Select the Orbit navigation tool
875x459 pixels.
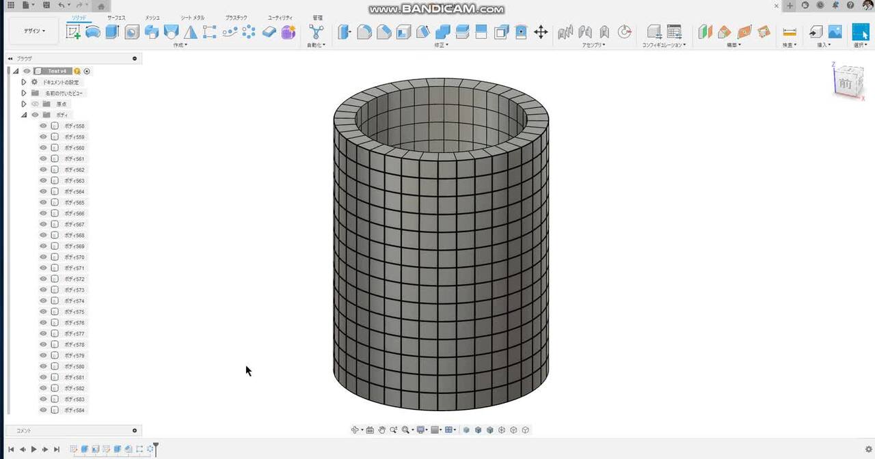(x=355, y=430)
